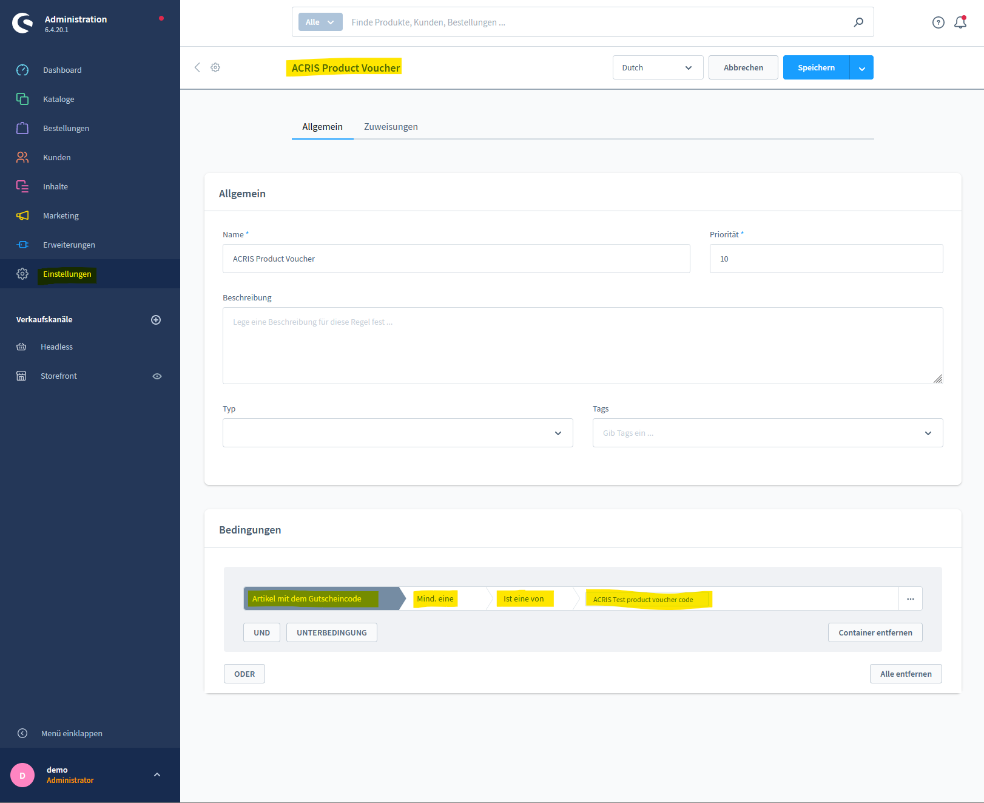Change the 'Ist eine von' operator
This screenshot has height=803, width=984.
click(x=533, y=598)
